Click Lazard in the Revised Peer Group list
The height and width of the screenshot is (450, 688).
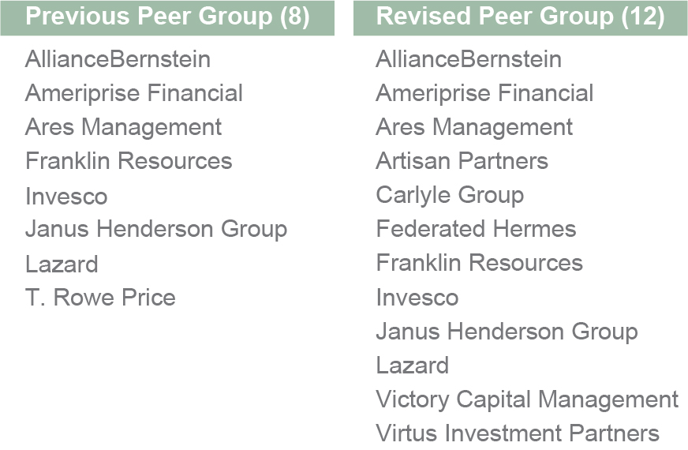412,366
